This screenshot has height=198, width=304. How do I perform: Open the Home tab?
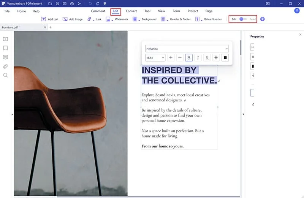click(22, 11)
